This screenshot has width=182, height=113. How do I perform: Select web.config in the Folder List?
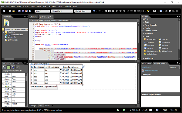12,37
